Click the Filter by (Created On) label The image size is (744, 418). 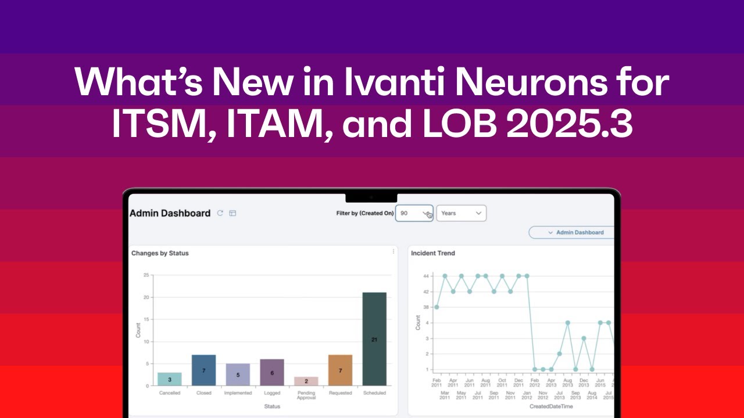[x=365, y=213]
